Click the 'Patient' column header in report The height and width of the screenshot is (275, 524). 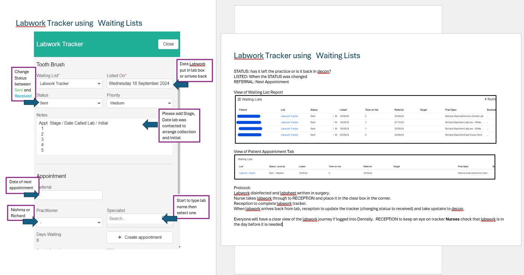(x=243, y=110)
